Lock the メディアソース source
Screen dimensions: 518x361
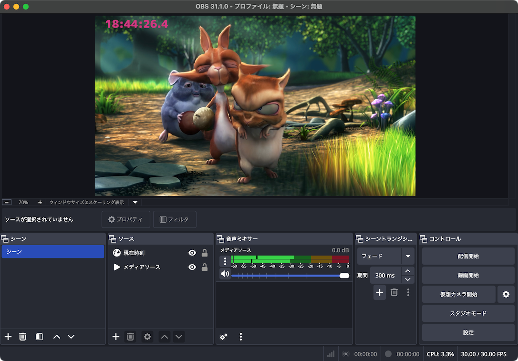(x=205, y=267)
